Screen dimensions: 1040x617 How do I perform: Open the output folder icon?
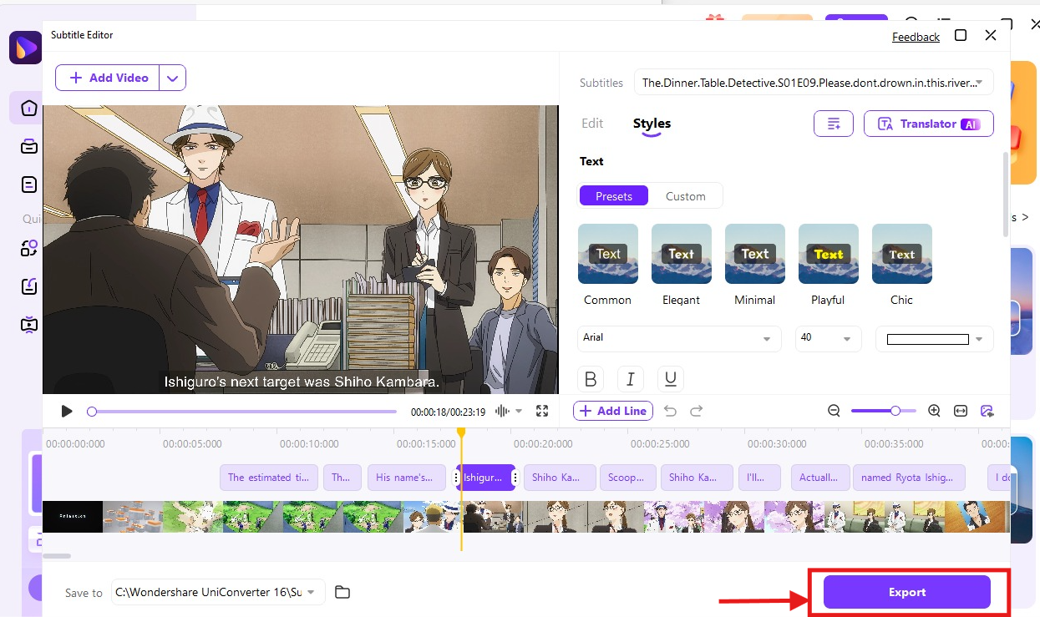[342, 592]
